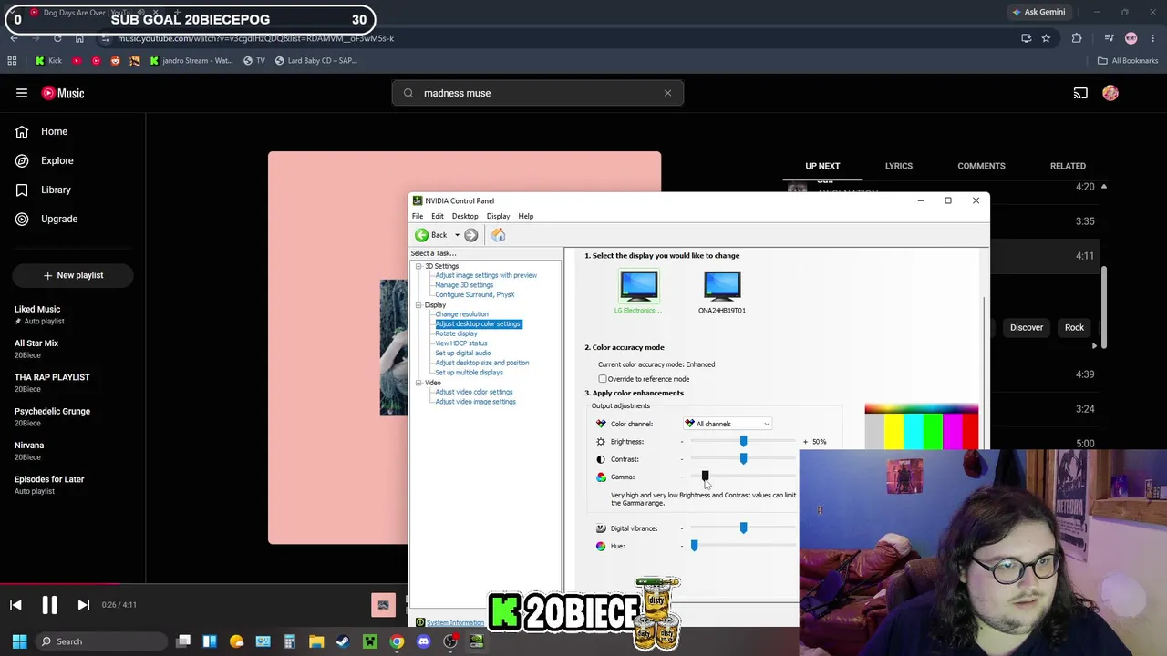Open the account avatar in YouTube Music
This screenshot has height=656, width=1167.
click(1110, 93)
